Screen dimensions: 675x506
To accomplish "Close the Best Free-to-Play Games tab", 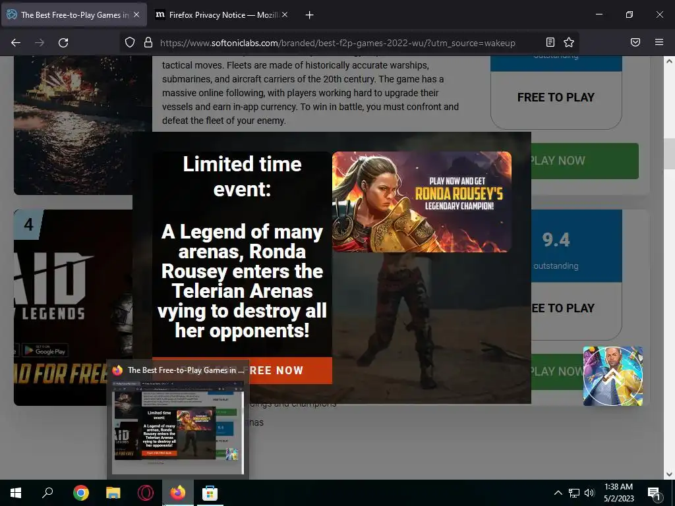I will pos(136,14).
